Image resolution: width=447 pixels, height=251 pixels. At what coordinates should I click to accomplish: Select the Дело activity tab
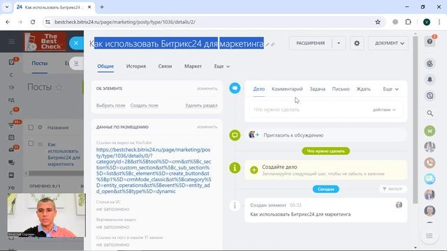tap(259, 89)
